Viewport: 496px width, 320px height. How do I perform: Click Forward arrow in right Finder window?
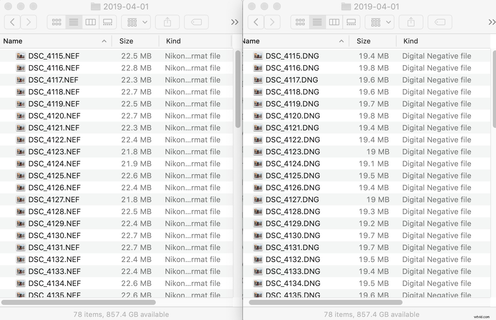click(272, 22)
